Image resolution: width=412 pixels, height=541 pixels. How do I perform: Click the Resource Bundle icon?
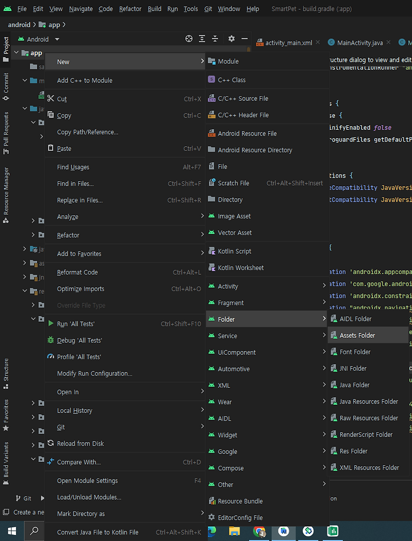point(212,501)
